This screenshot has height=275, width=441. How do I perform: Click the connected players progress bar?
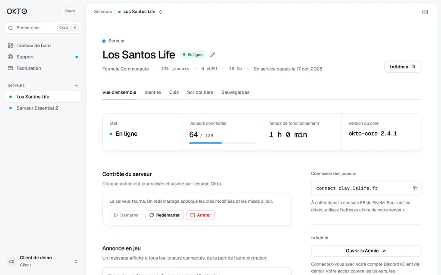tap(222, 143)
